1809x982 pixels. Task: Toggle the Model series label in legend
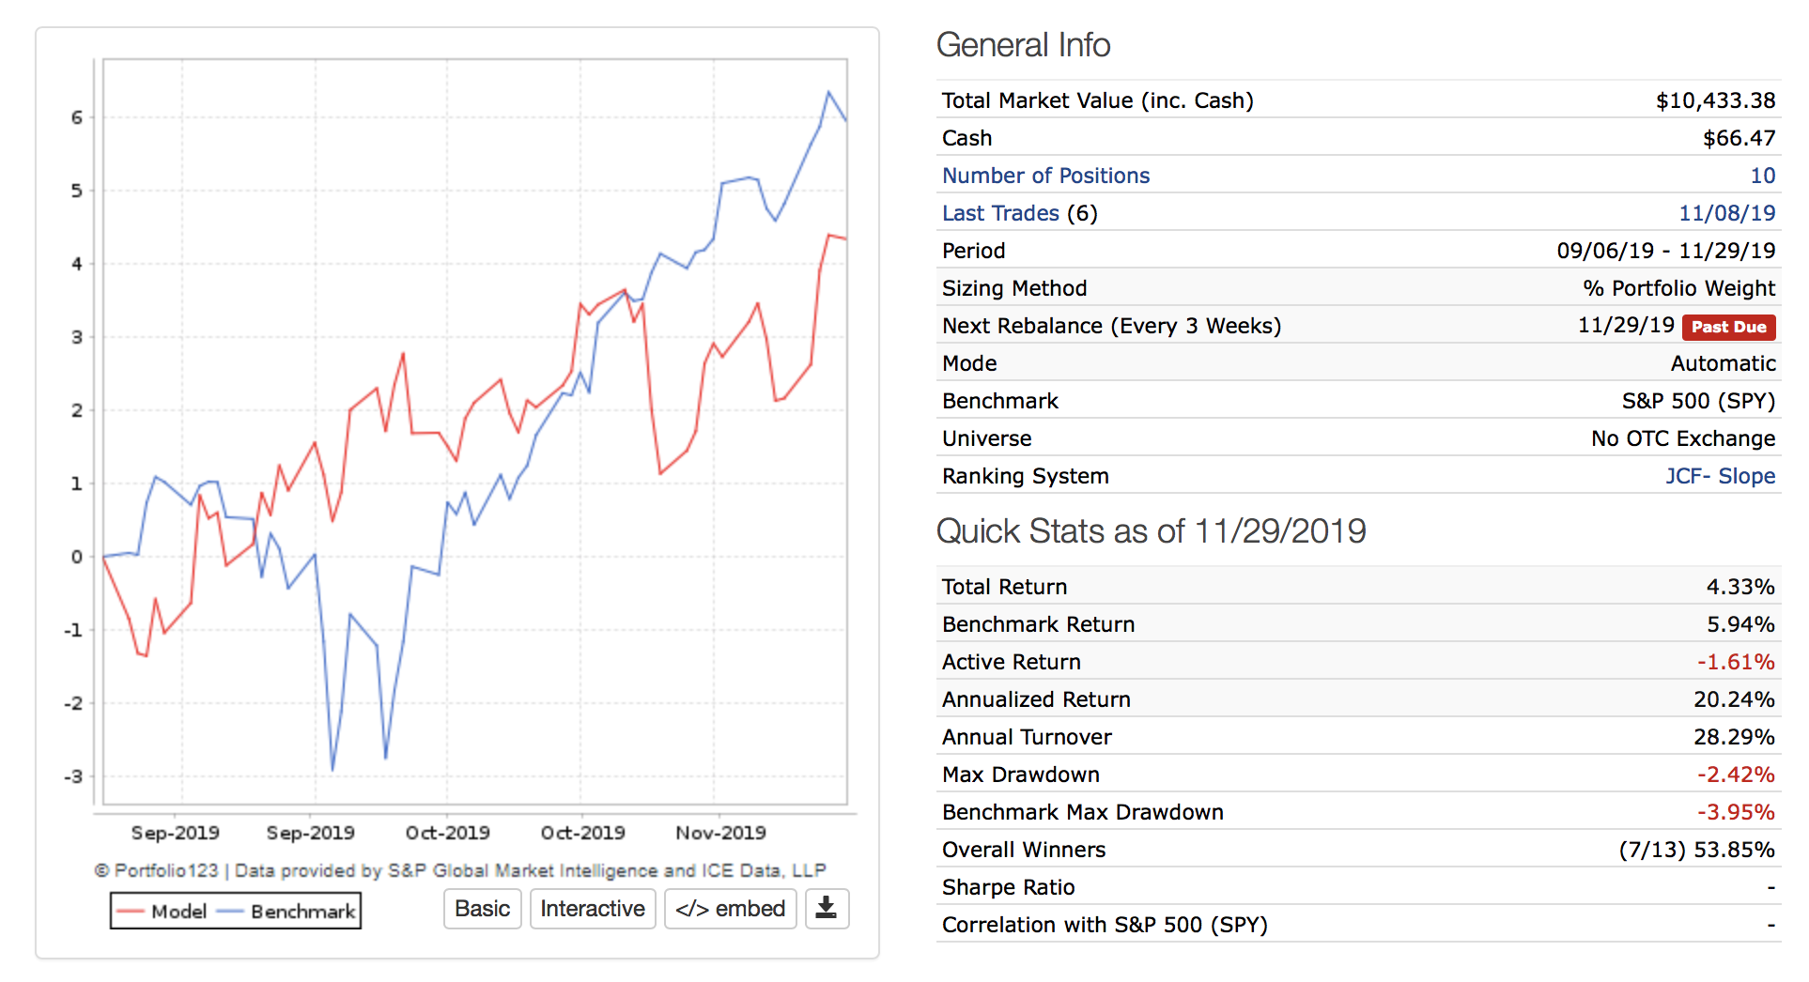[x=178, y=912]
